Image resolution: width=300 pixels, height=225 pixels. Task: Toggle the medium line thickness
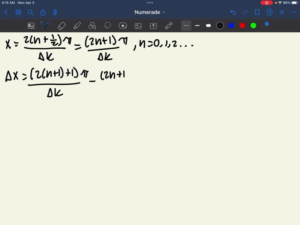coord(197,25)
